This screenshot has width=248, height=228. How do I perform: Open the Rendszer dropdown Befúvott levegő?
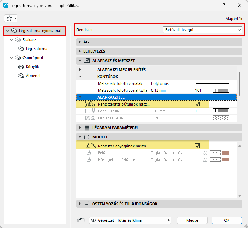(202, 30)
